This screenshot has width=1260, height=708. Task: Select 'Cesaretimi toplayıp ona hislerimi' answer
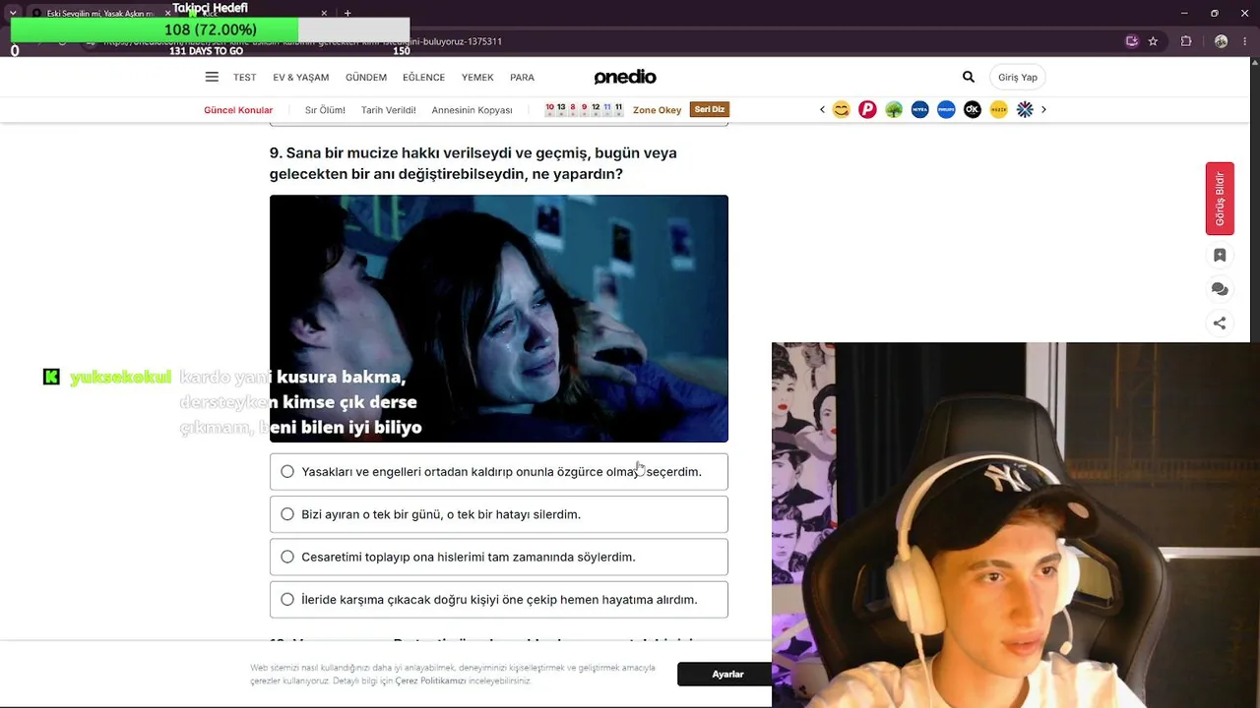499,557
